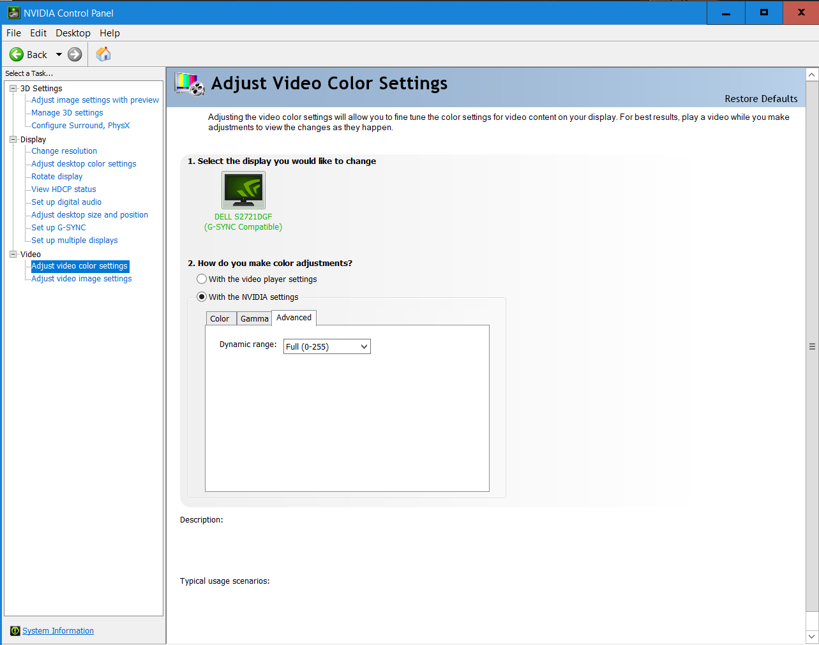Screen dimensions: 819x645
Task: Open Adjust video image settings
Action: (82, 279)
